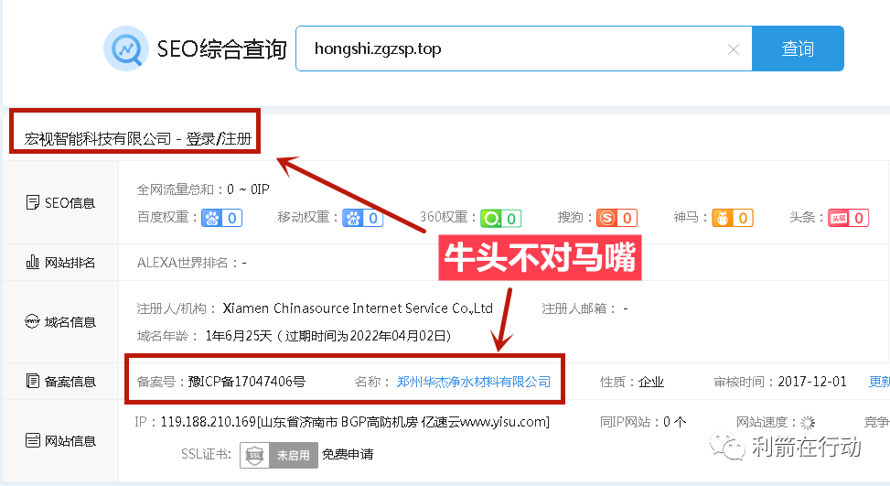Click the 搜狗 orange S badge
890x486 pixels.
pos(617,218)
